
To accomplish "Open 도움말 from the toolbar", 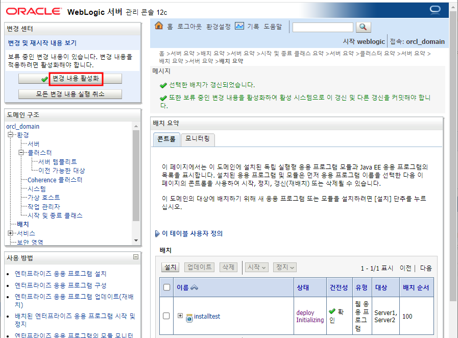I will pos(273,27).
